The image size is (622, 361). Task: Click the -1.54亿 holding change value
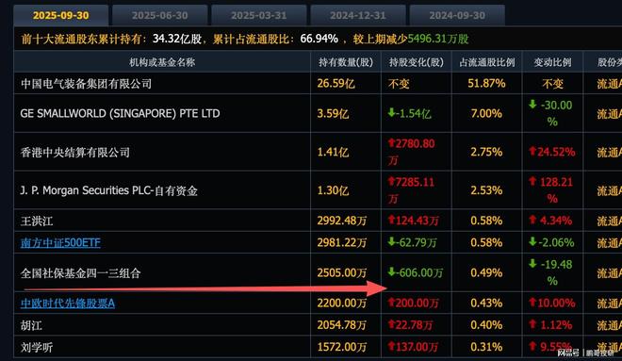[409, 113]
